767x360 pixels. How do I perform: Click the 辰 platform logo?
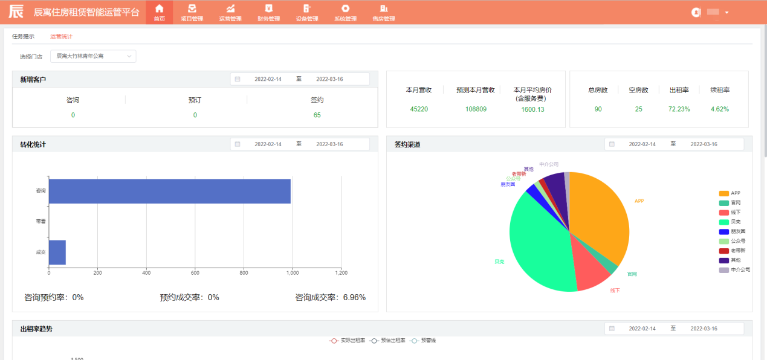tap(16, 11)
